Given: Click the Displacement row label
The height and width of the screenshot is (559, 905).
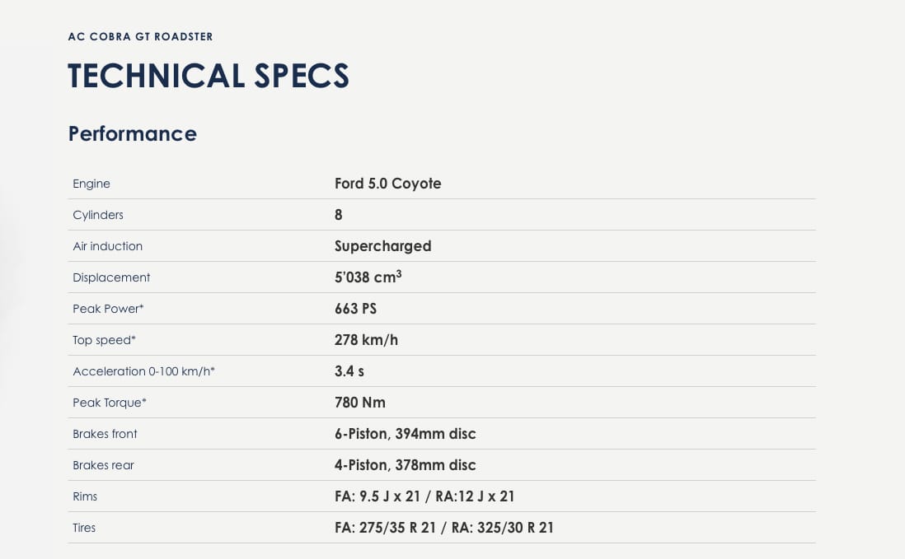Looking at the screenshot, I should click(x=111, y=277).
